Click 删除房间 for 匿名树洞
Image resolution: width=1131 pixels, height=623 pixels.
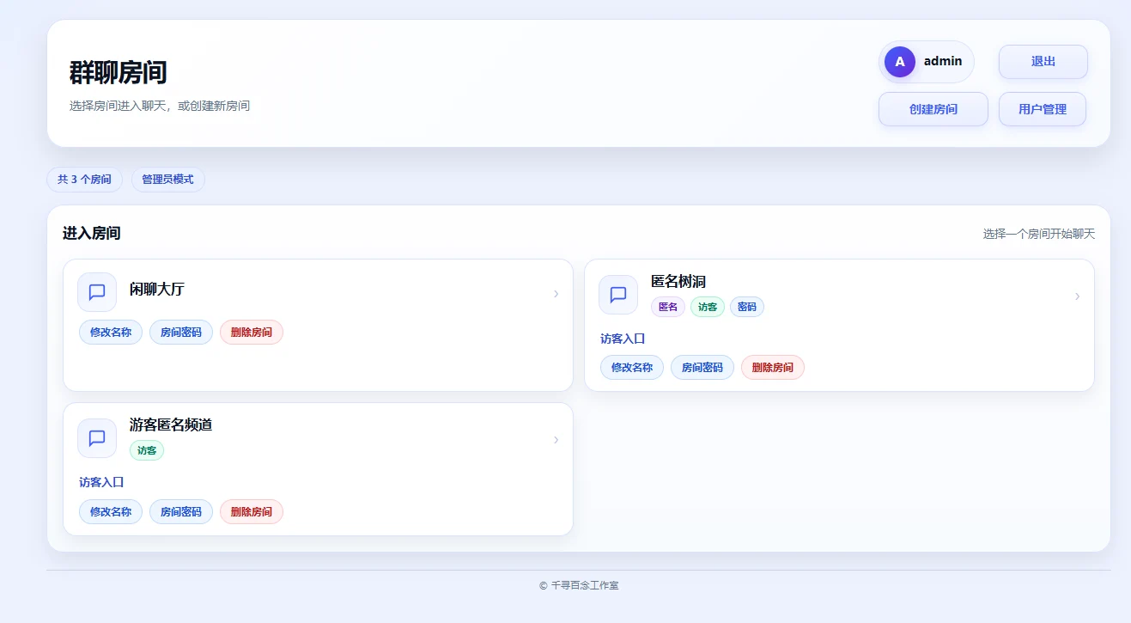tap(773, 368)
